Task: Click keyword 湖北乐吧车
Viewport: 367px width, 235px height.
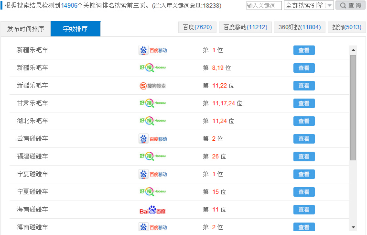Action: (32, 121)
